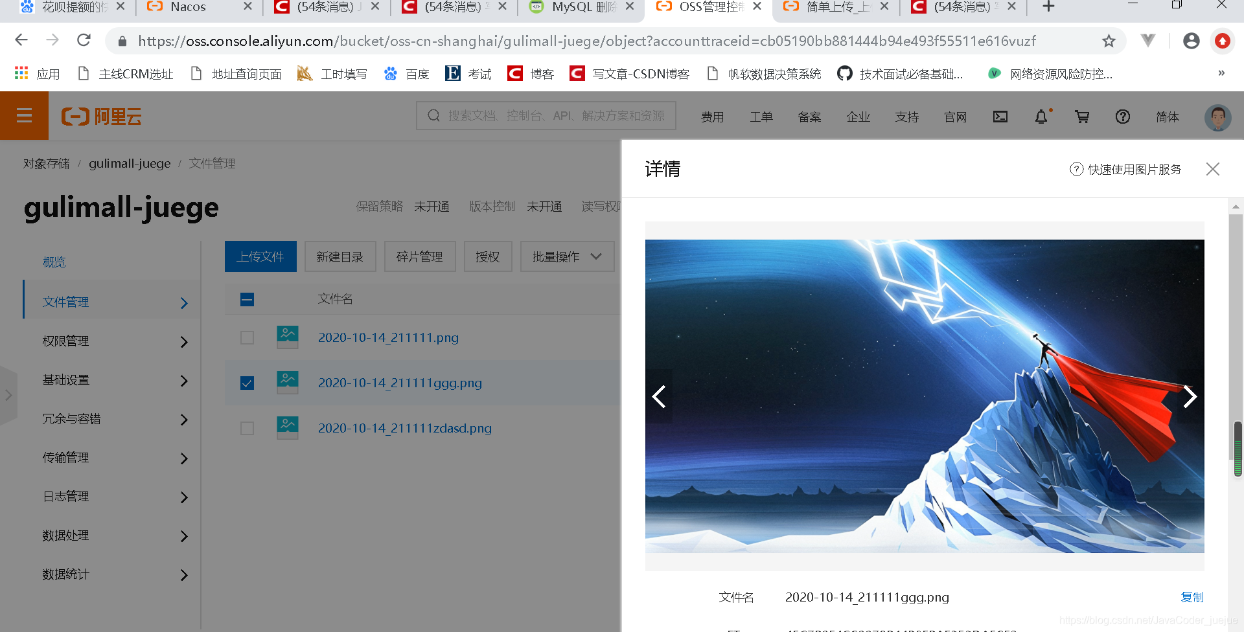This screenshot has width=1244, height=632.
Task: Click file icon of 2020-10-14_211111.png
Action: [x=288, y=337]
